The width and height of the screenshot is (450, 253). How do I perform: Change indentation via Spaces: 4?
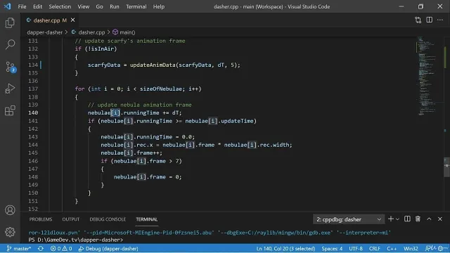click(x=332, y=248)
